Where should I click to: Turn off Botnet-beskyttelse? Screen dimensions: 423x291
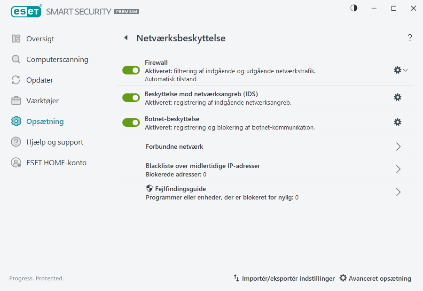pos(131,123)
